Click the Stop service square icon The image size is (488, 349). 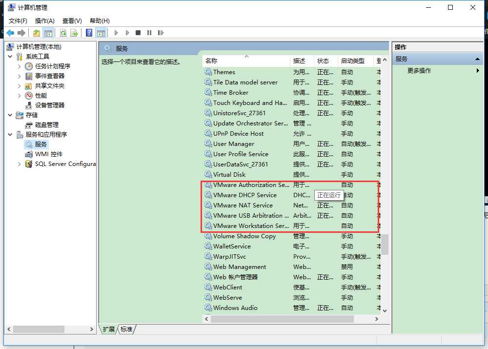click(x=138, y=33)
